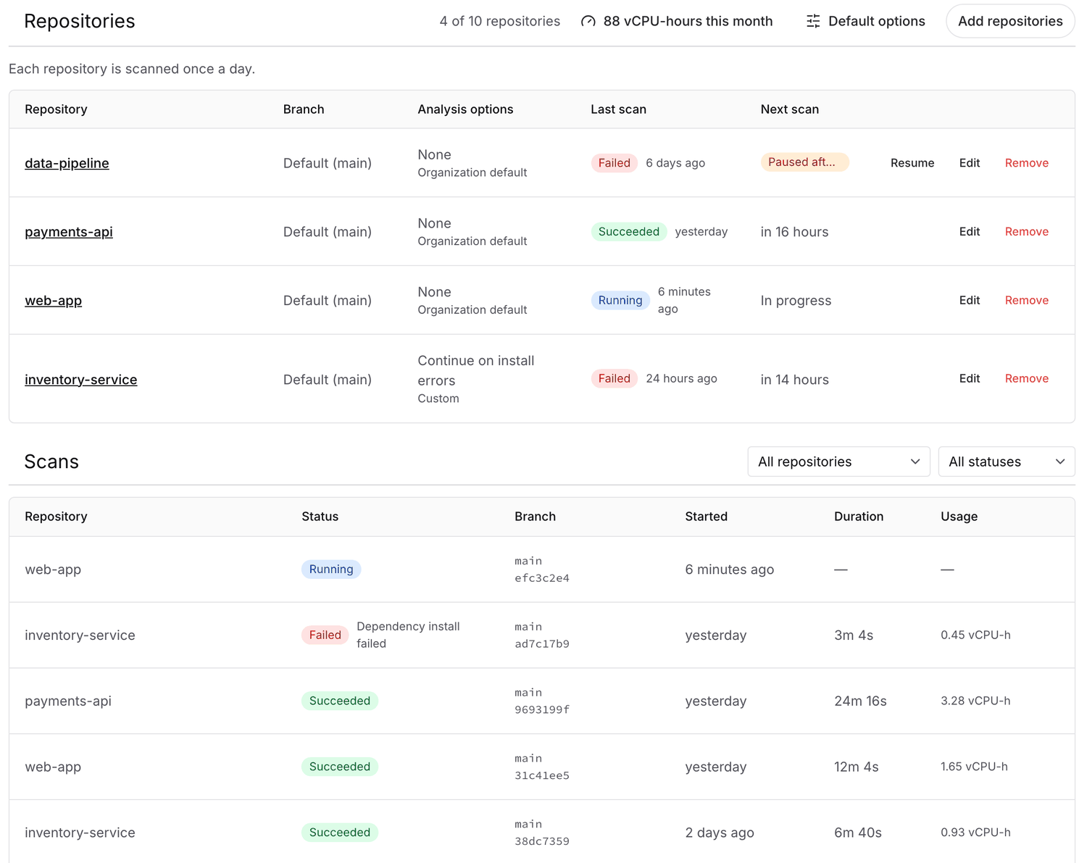Expand the All statuses filter dropdown
The width and height of the screenshot is (1087, 863).
(1007, 462)
